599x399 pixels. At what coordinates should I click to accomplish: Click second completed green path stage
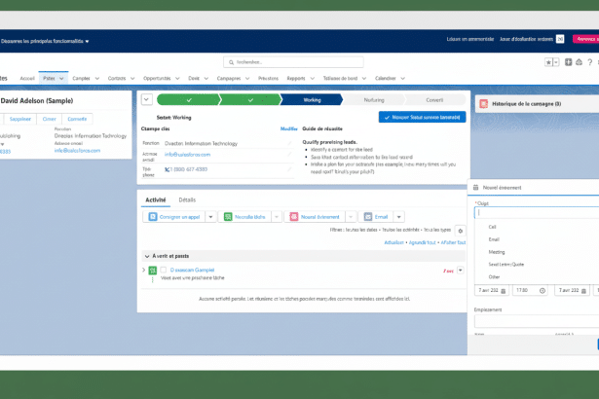click(250, 100)
